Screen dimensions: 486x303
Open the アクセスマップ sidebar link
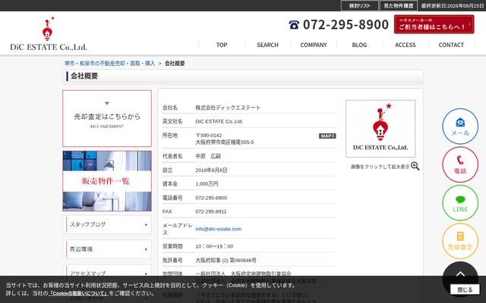tap(107, 272)
